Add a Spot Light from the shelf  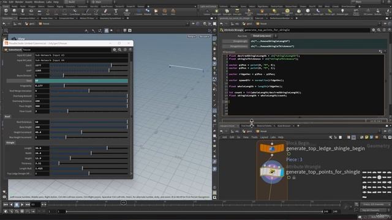coord(227,12)
